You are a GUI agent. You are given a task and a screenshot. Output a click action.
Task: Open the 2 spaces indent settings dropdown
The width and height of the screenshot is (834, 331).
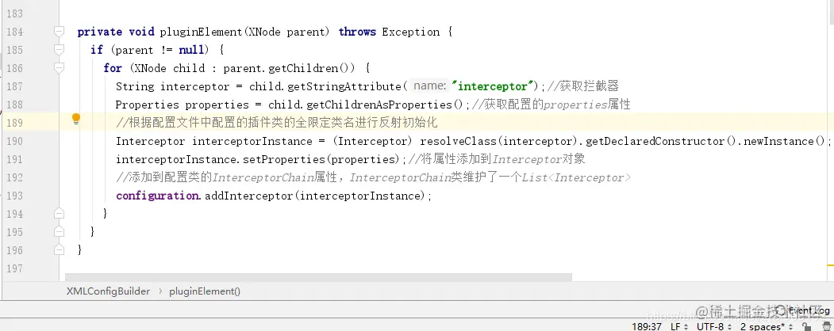pos(767,326)
